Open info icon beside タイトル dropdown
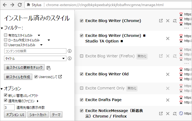Image resolution: width=192 pixels, height=121 pixels. pos(70,58)
